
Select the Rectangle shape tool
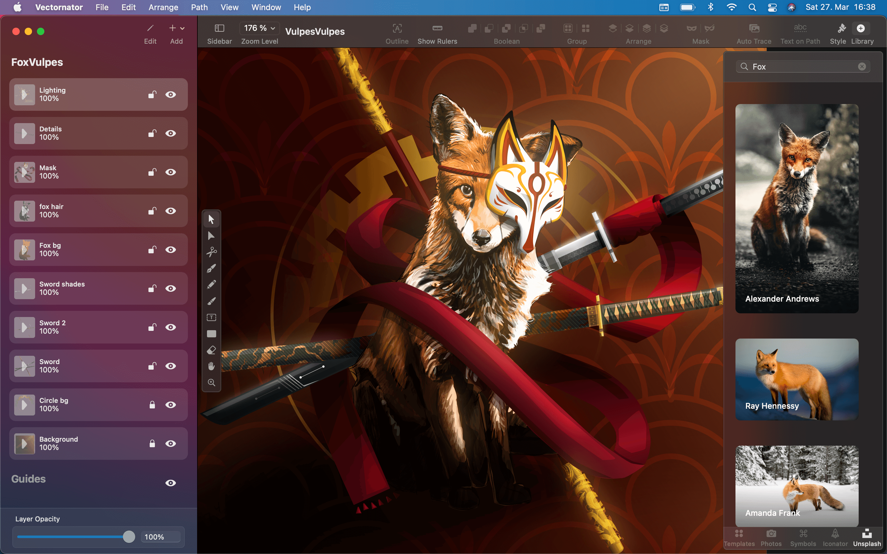click(x=211, y=334)
